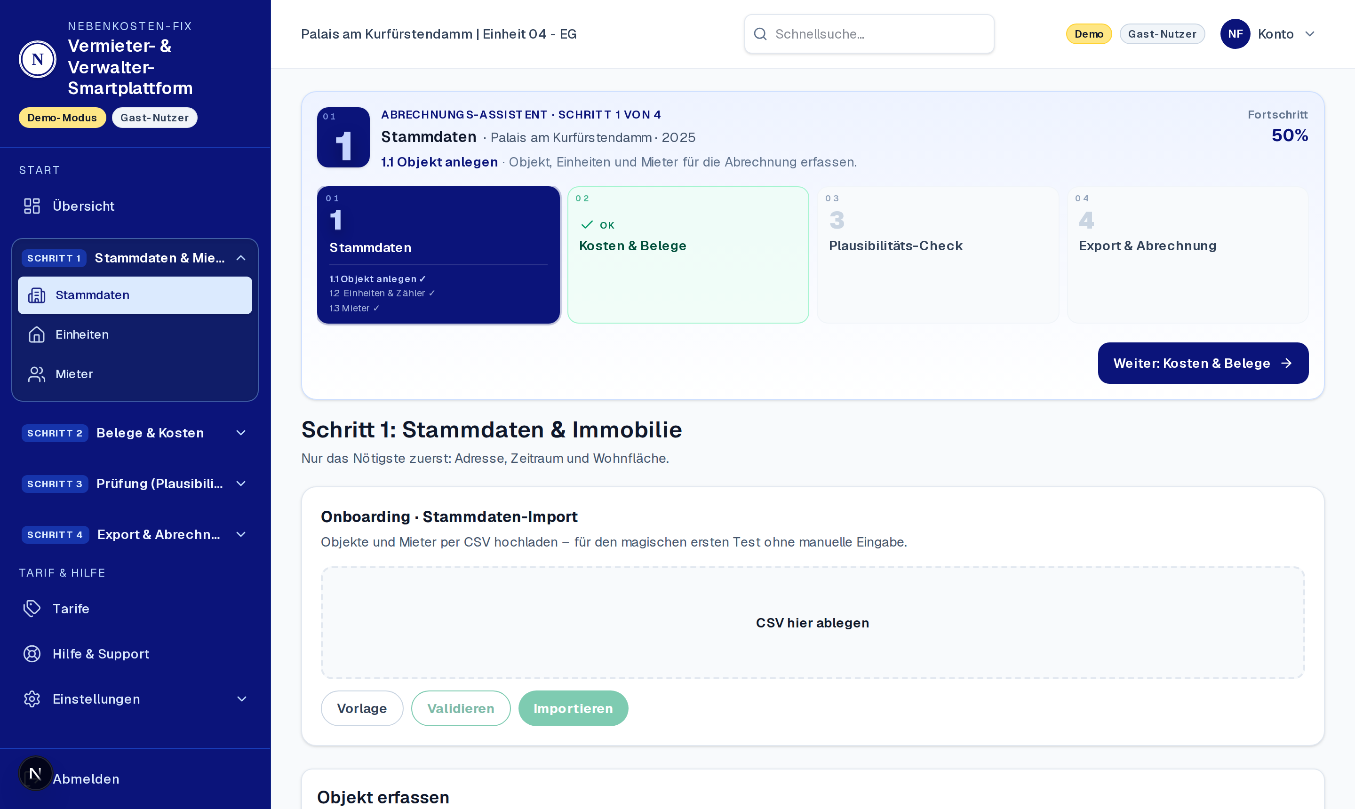1355x809 pixels.
Task: Expand Schritt 2 Belege & Kosten
Action: [240, 433]
